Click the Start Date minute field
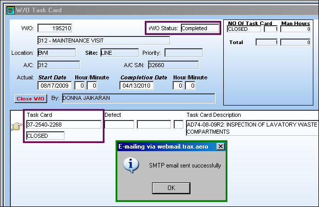 (92, 86)
